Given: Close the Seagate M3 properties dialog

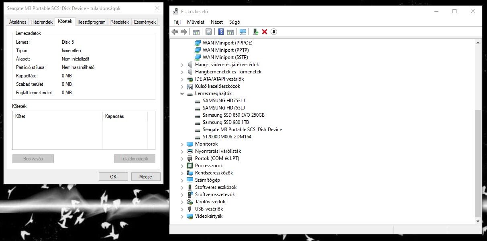Looking at the screenshot, I should click(157, 8).
